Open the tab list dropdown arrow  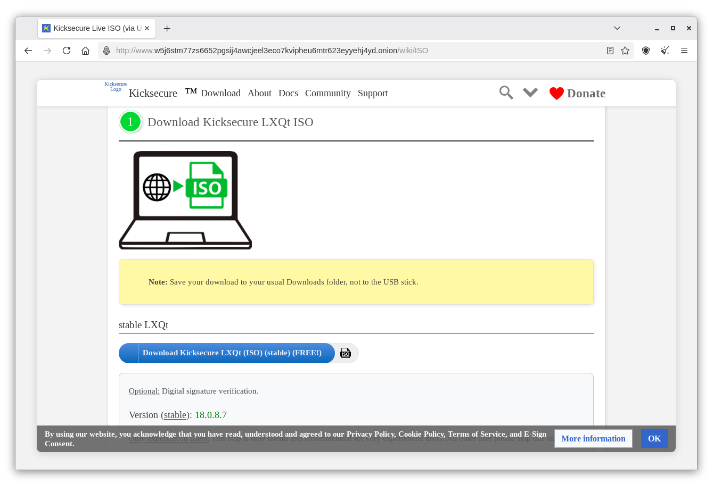(617, 28)
